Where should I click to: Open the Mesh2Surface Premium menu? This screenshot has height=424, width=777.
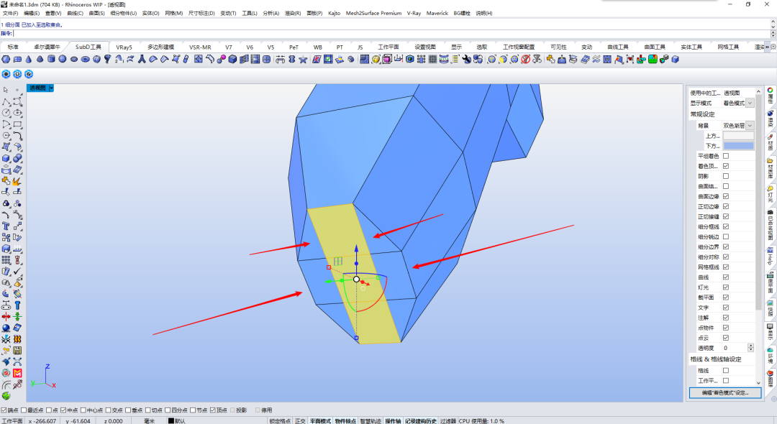coord(373,14)
